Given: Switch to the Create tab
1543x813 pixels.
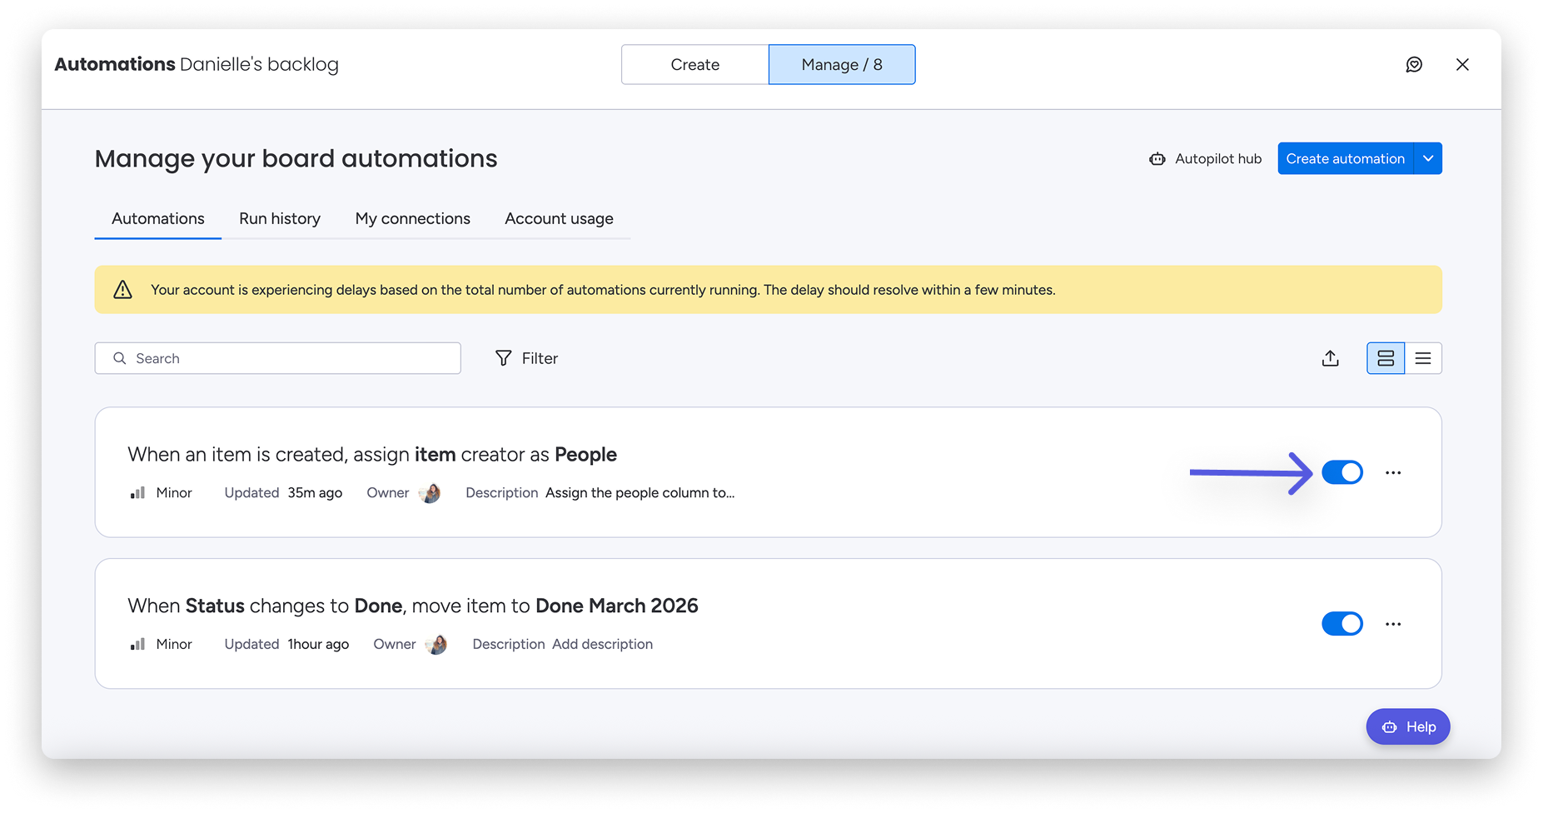Looking at the screenshot, I should pyautogui.click(x=694, y=64).
